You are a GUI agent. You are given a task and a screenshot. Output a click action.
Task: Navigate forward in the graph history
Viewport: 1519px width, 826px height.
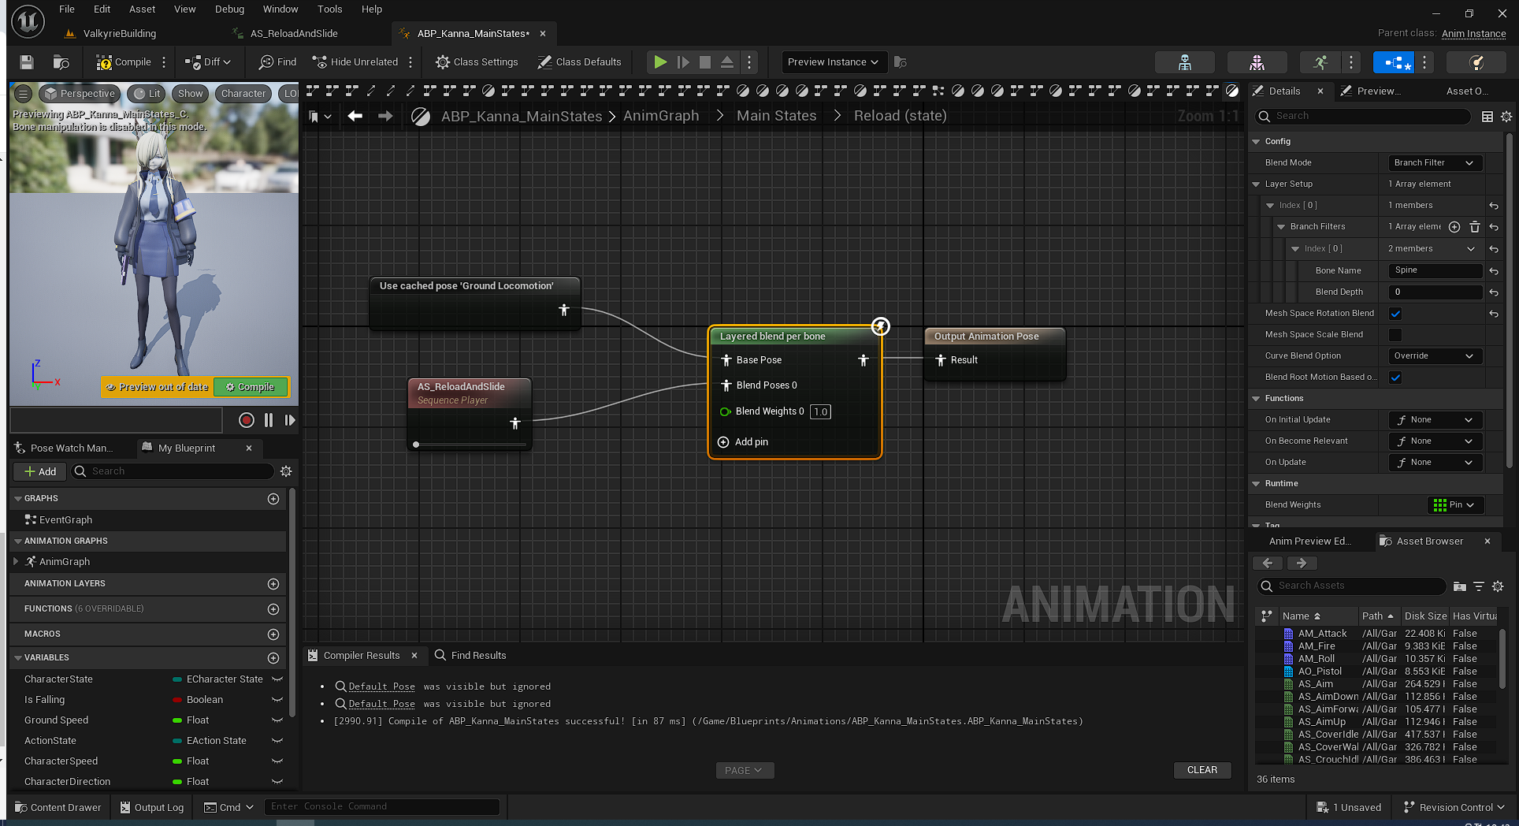point(385,116)
